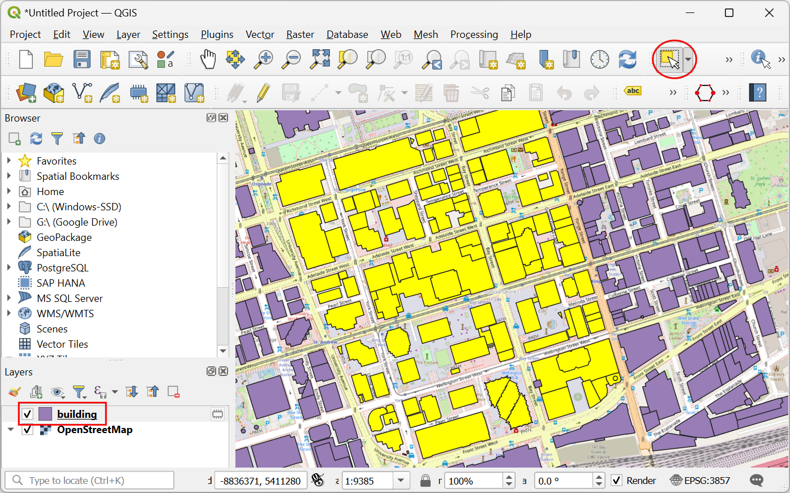Screen dimensions: 790x493
Task: Click the Zoom Full extent icon
Action: pyautogui.click(x=320, y=59)
